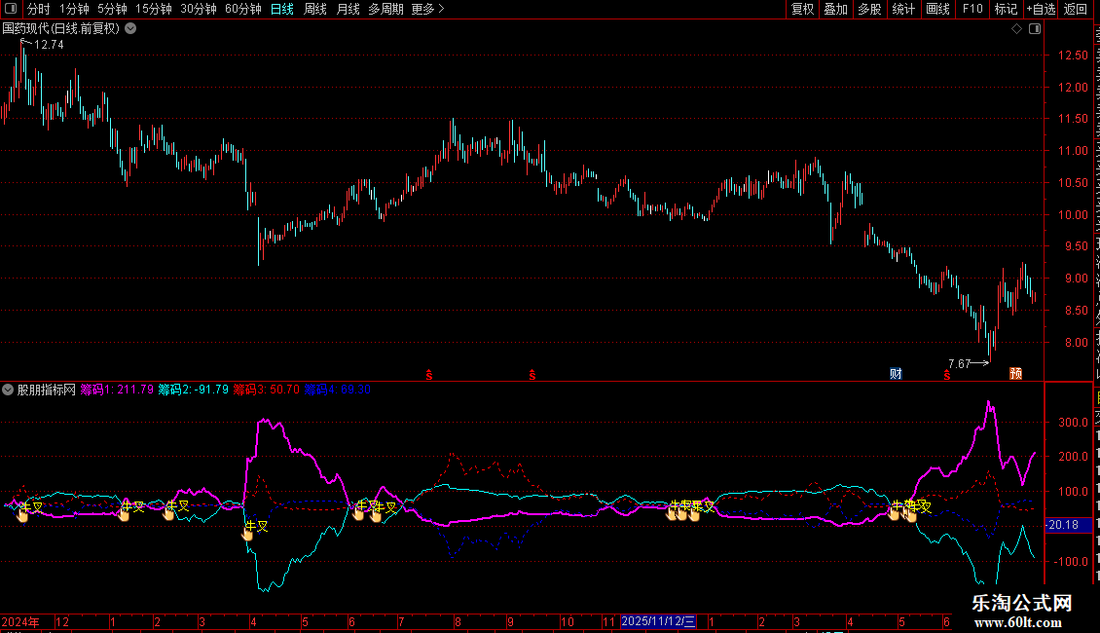The image size is (1100, 633).
Task: Open F10 company information
Action: click(972, 9)
